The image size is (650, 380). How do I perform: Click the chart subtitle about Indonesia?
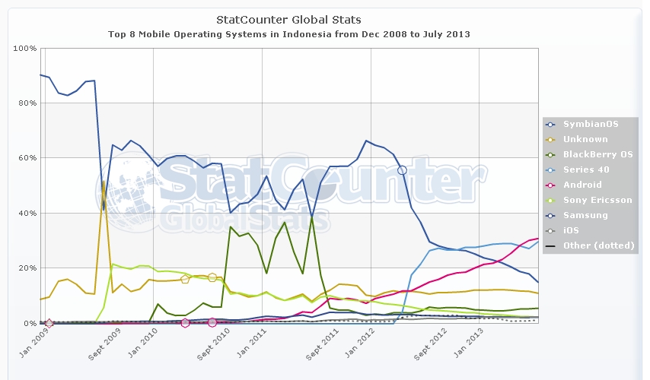(x=288, y=34)
